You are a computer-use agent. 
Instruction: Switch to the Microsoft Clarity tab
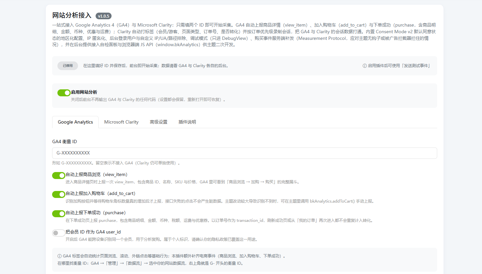click(x=121, y=122)
